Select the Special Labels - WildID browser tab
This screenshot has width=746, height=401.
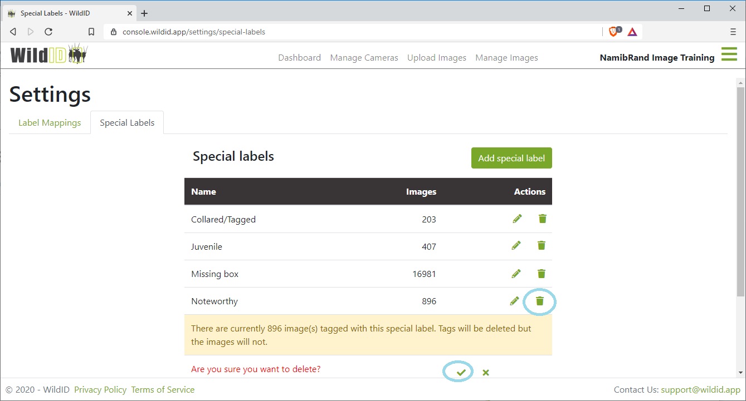[x=70, y=13]
